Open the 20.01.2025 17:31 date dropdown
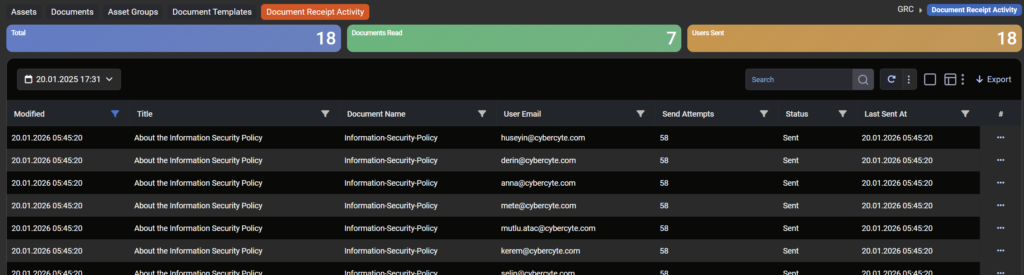Image resolution: width=1024 pixels, height=275 pixels. pyautogui.click(x=69, y=79)
